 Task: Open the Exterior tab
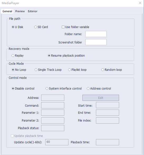click(32, 11)
